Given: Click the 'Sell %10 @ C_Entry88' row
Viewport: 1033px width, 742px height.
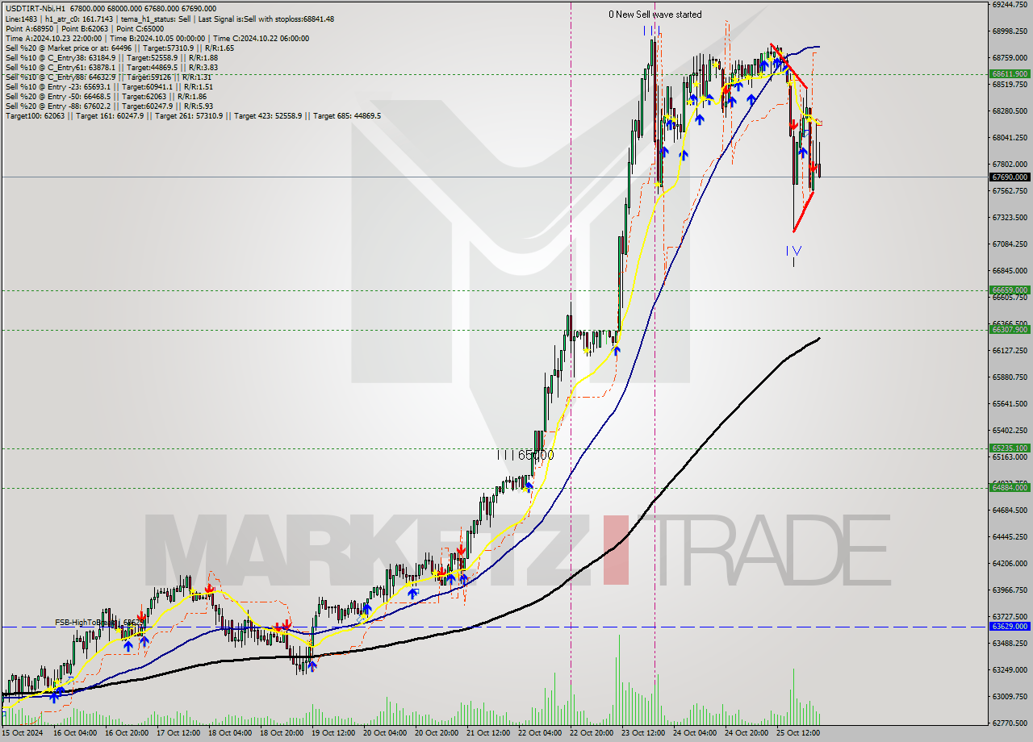Looking at the screenshot, I should 108,77.
